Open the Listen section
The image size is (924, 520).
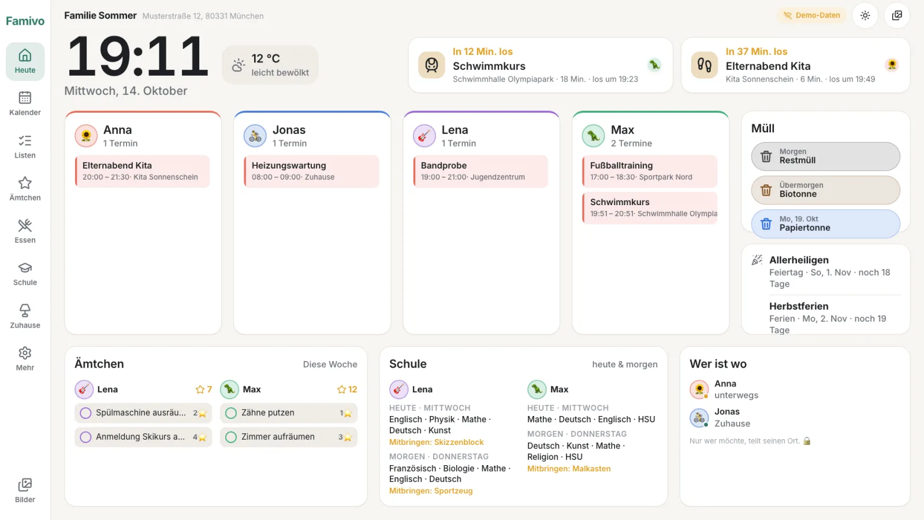pos(25,147)
